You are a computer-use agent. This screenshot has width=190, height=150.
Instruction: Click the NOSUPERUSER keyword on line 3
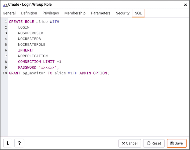point(30,33)
